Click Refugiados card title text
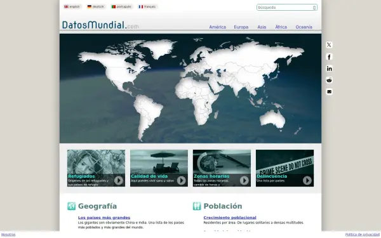This screenshot has width=381, height=238. pos(81,176)
